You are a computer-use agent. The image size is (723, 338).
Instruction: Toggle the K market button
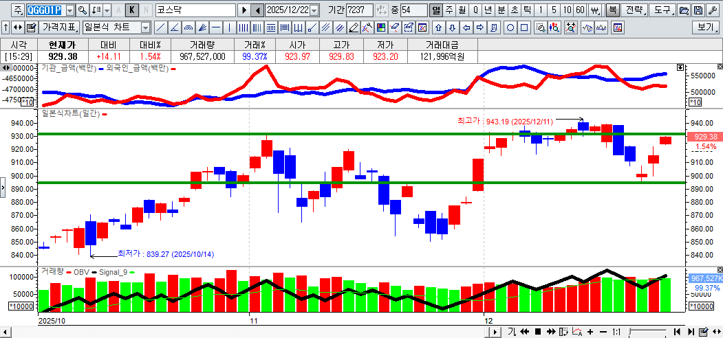[132, 10]
